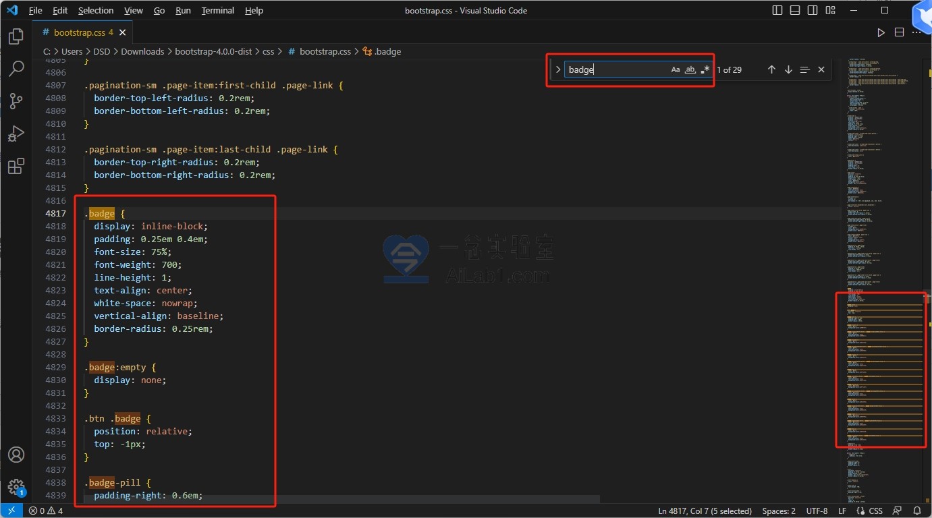
Task: Open the Extensions view
Action: click(x=16, y=166)
